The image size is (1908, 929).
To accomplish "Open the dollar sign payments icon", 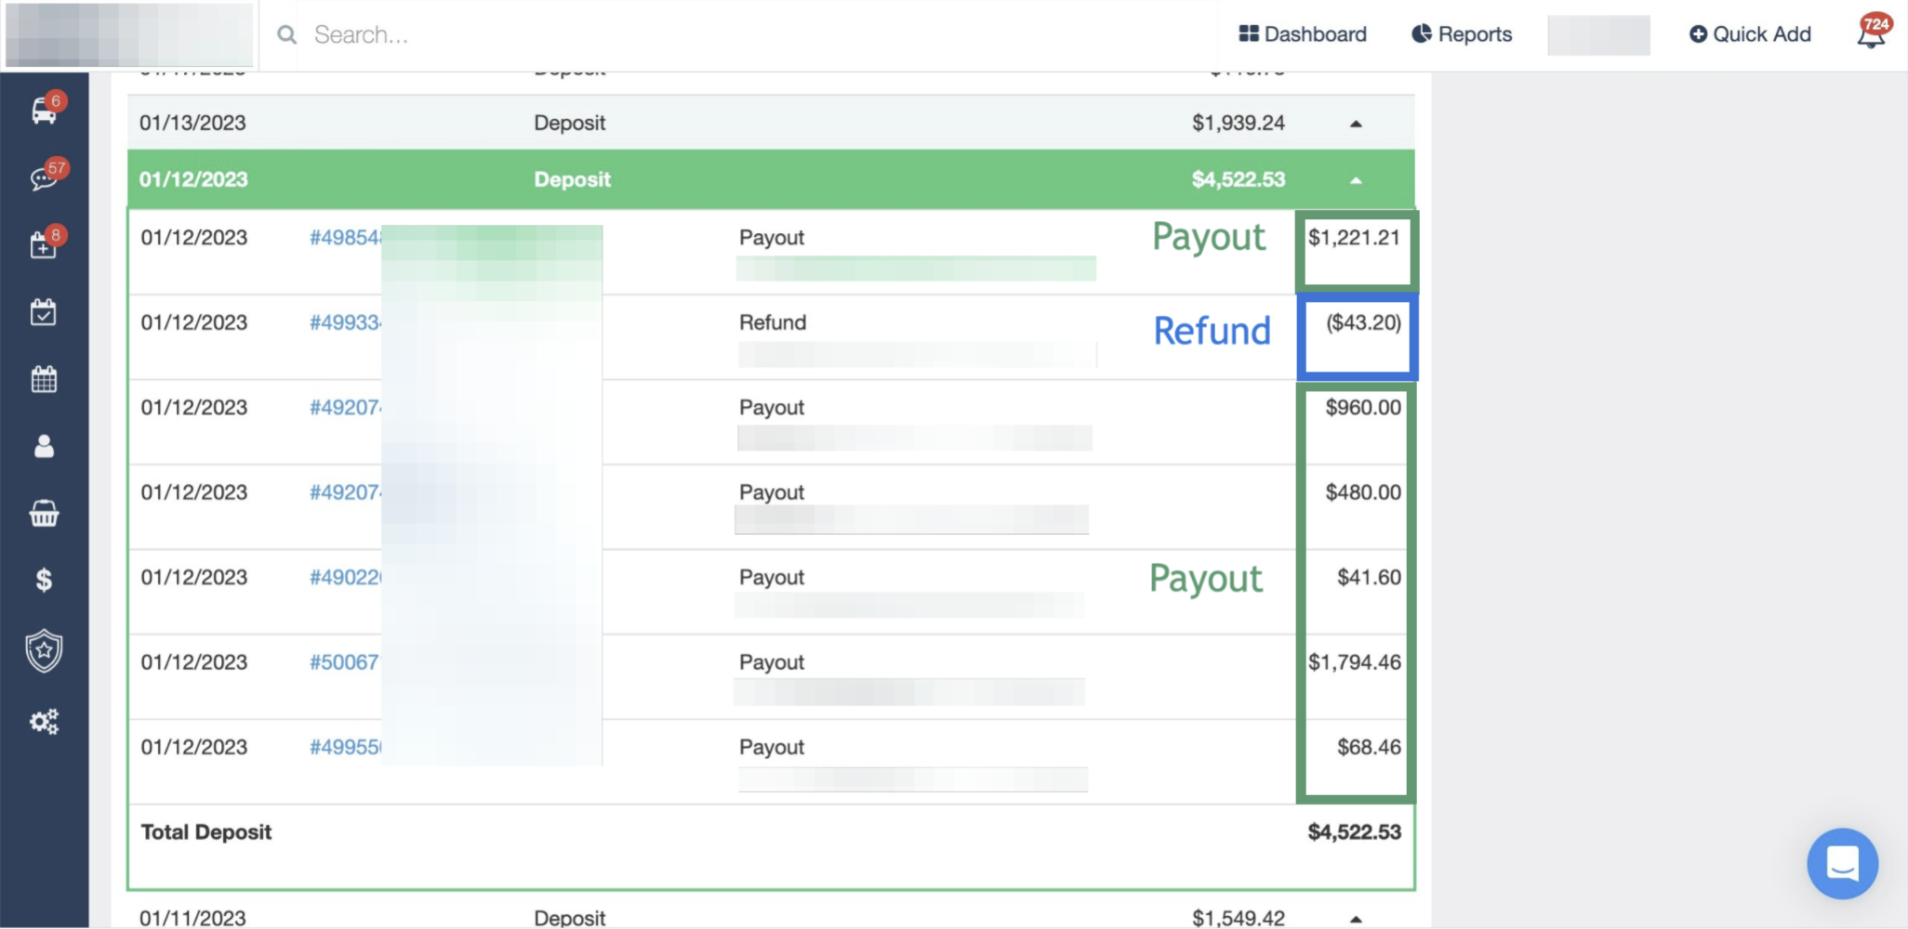I will pyautogui.click(x=44, y=581).
